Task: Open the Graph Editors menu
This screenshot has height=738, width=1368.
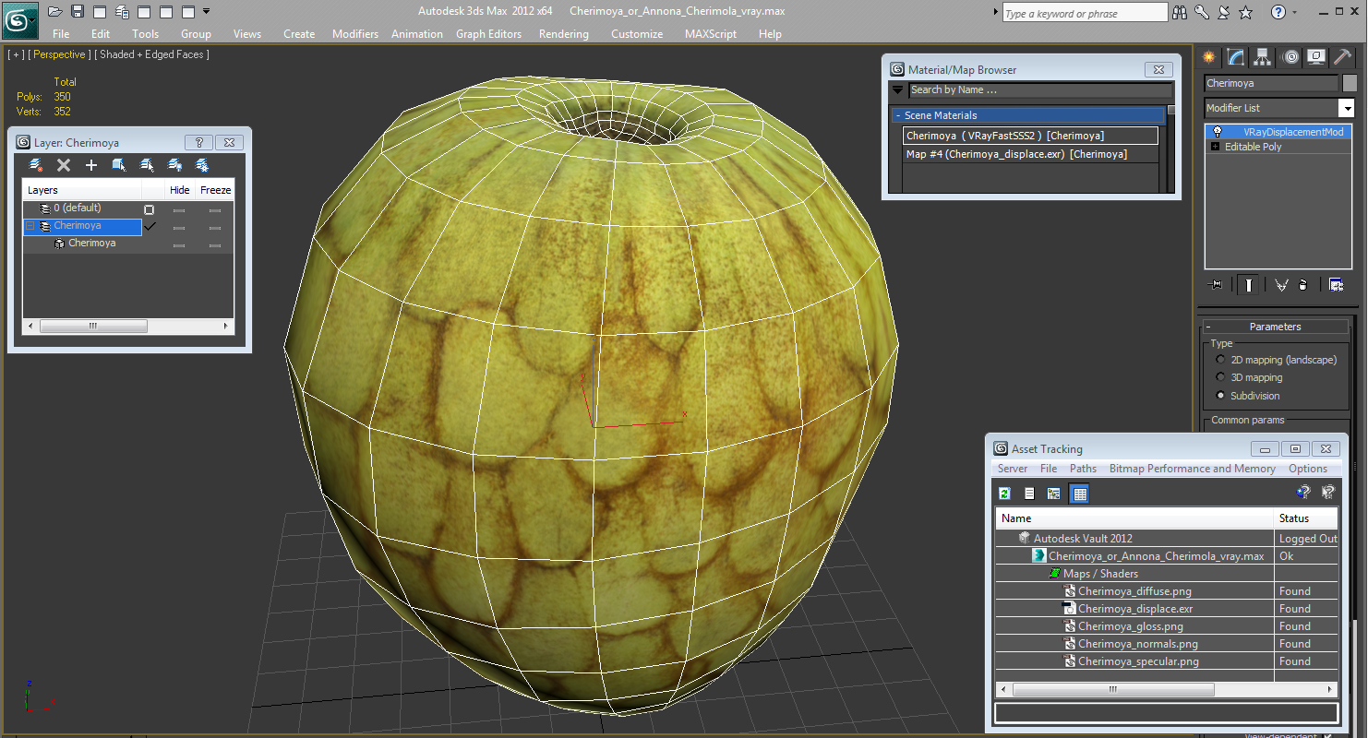Action: coord(488,34)
